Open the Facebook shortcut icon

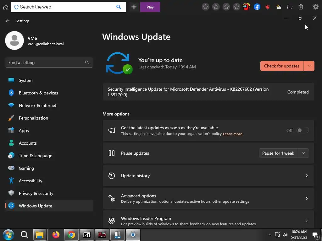pyautogui.click(x=257, y=7)
